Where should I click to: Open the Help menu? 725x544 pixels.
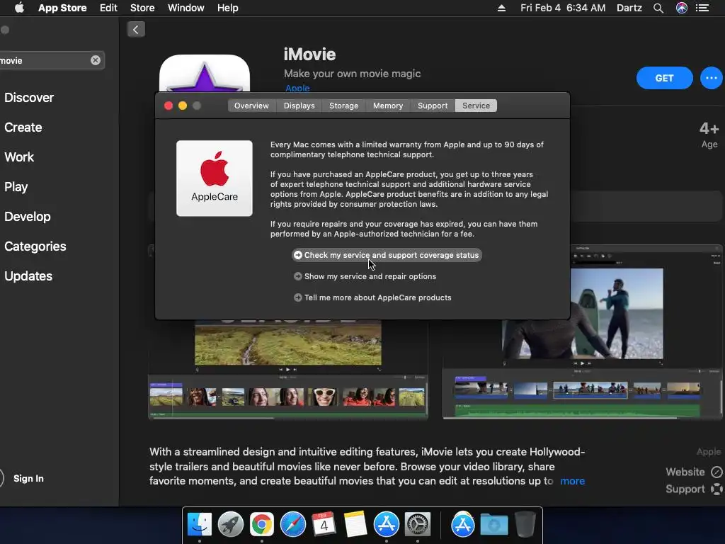click(228, 8)
